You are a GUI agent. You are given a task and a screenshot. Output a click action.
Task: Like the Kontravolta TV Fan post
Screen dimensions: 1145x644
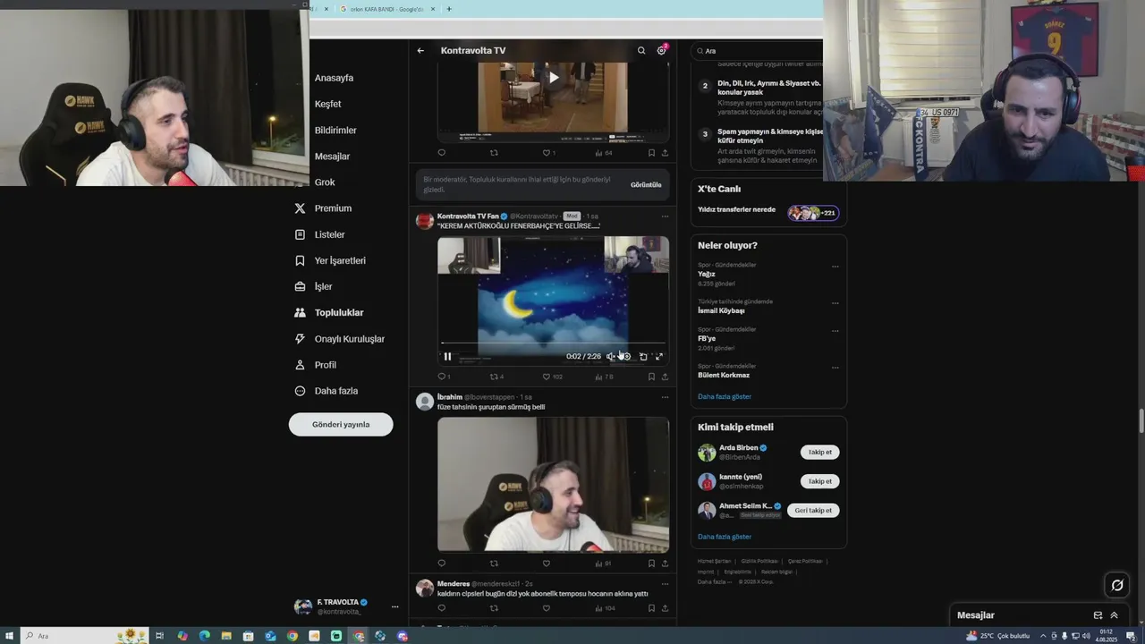coord(547,377)
